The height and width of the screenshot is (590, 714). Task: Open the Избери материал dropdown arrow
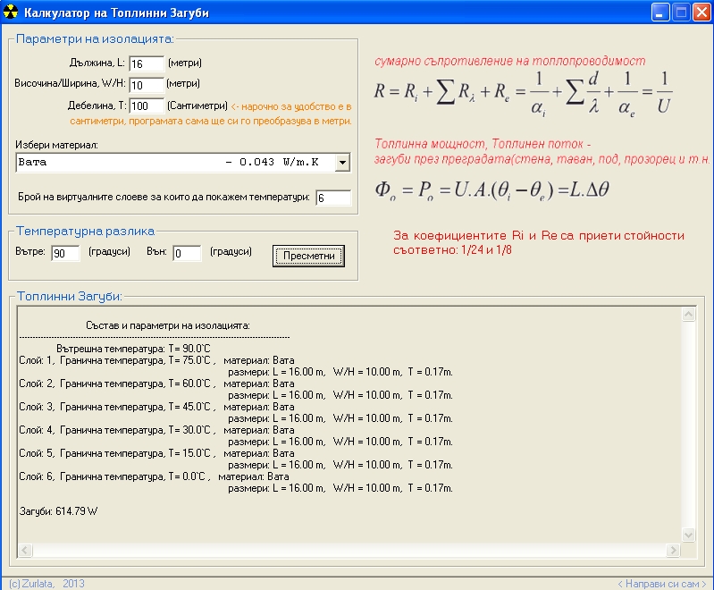341,162
